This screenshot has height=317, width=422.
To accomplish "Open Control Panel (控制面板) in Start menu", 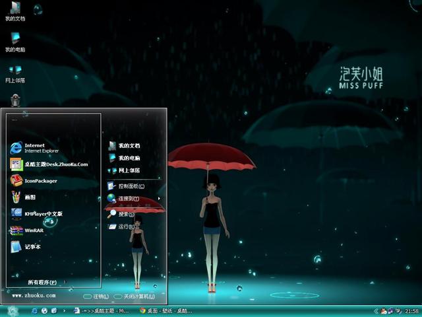I will (x=126, y=186).
